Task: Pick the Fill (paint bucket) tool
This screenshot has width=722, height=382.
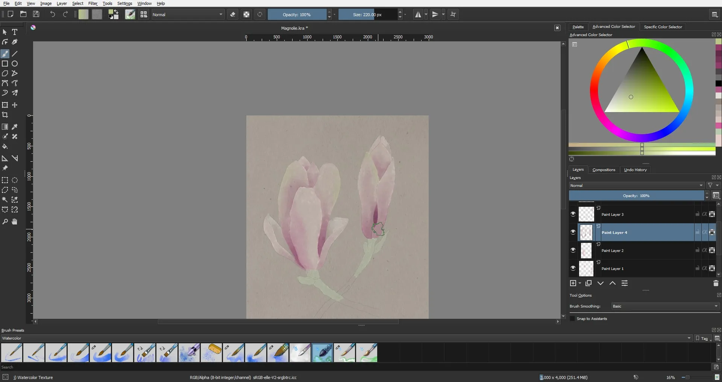Action: point(5,147)
